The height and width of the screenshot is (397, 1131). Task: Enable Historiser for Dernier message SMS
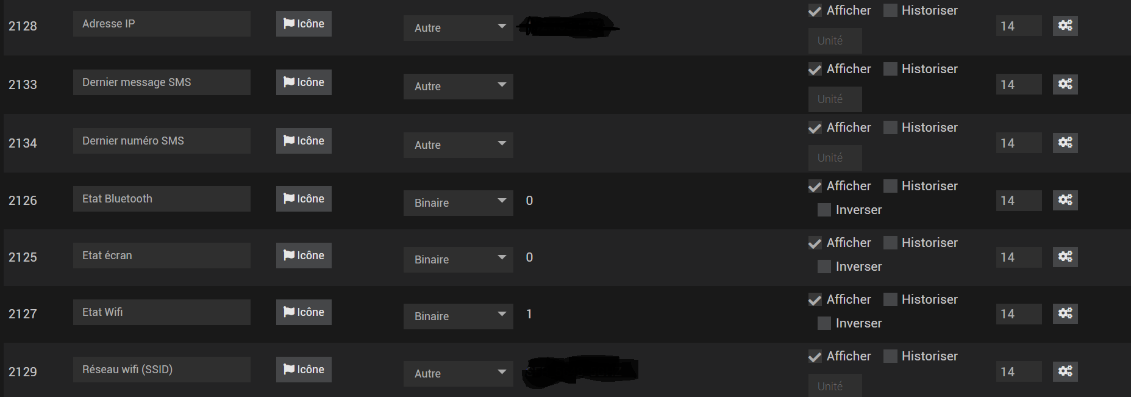click(x=890, y=70)
